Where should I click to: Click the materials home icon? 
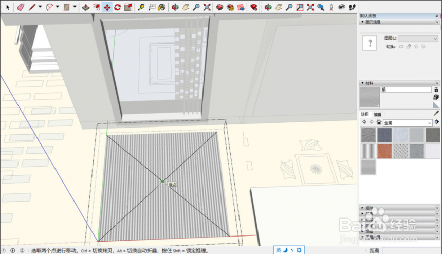(x=379, y=122)
